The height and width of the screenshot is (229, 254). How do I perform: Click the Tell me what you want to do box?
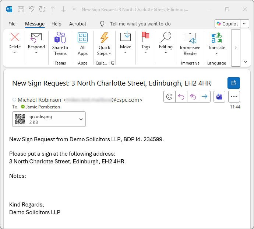click(x=140, y=24)
